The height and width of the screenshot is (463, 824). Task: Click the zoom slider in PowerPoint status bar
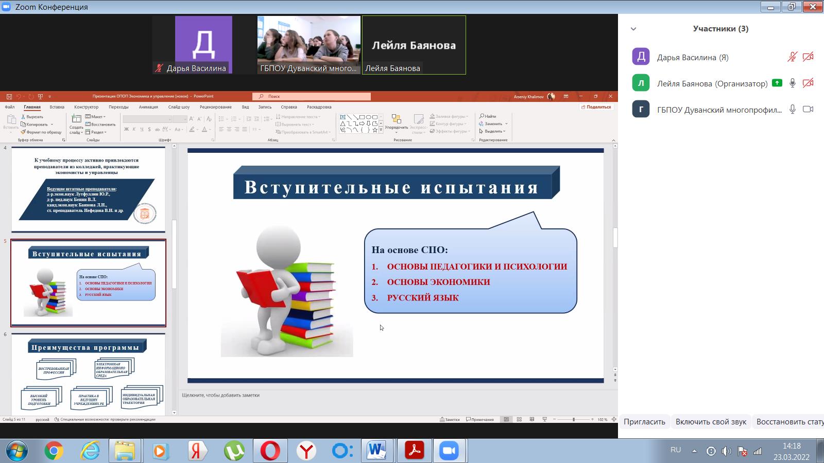pyautogui.click(x=573, y=419)
